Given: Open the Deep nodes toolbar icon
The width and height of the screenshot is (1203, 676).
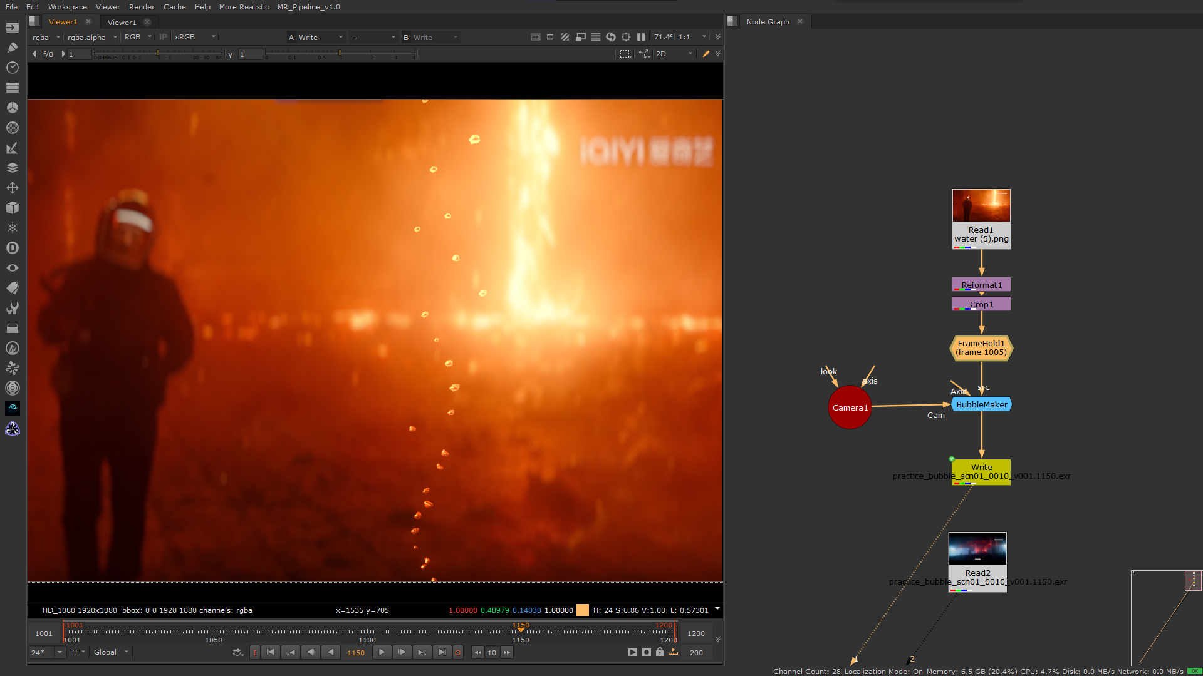Looking at the screenshot, I should click(13, 248).
